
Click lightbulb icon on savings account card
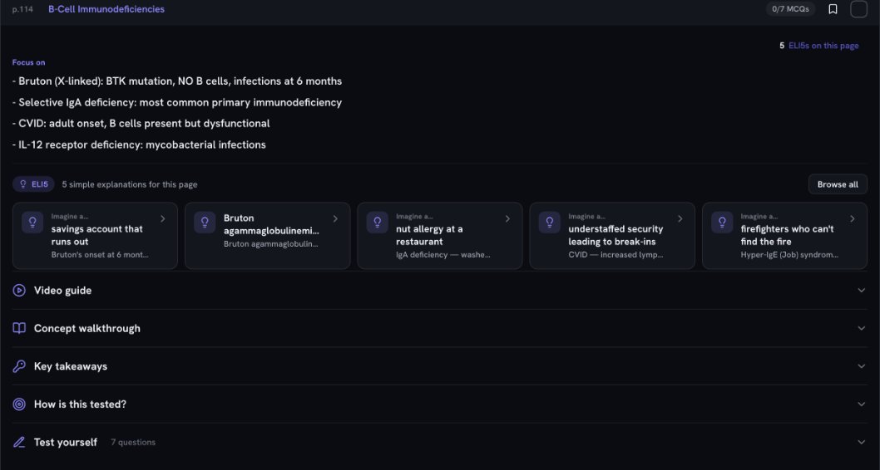point(32,222)
